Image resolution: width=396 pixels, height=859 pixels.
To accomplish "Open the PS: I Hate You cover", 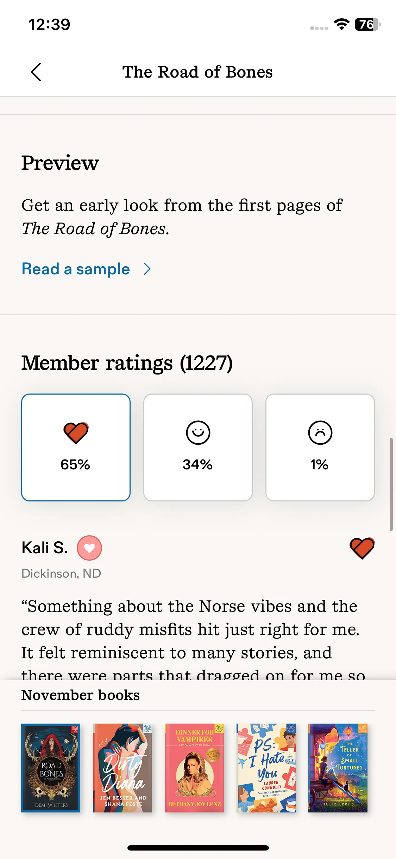I will click(266, 768).
